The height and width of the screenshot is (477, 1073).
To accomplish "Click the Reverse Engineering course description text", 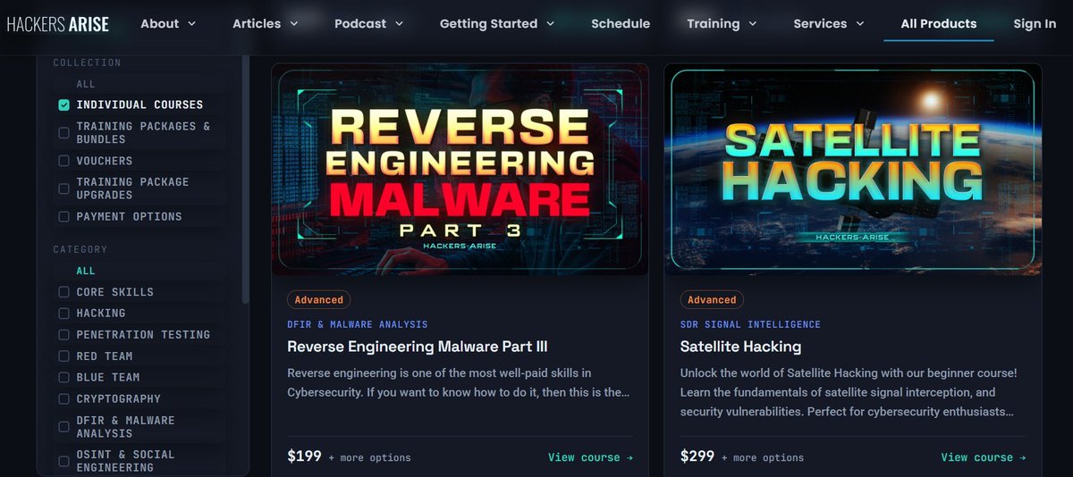I will 460,382.
